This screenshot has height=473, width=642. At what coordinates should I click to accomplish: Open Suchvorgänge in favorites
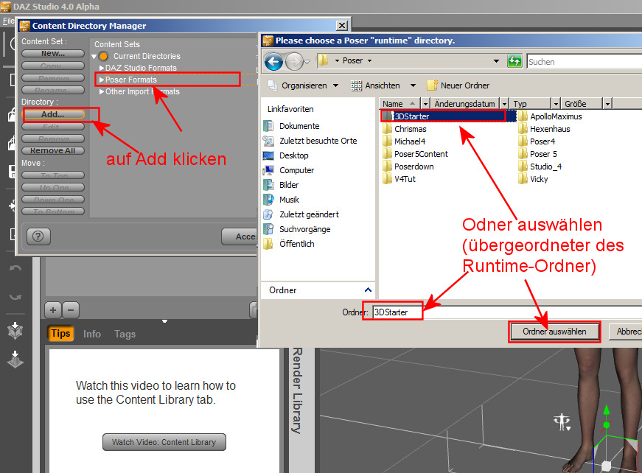pos(304,229)
